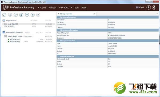Click File system is accessible status
The height and width of the screenshot is (97, 160).
point(117,35)
